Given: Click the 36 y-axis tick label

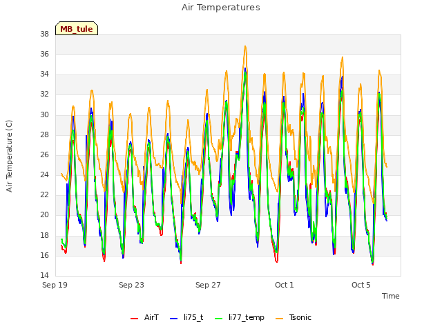Looking at the screenshot, I should pos(44,54).
